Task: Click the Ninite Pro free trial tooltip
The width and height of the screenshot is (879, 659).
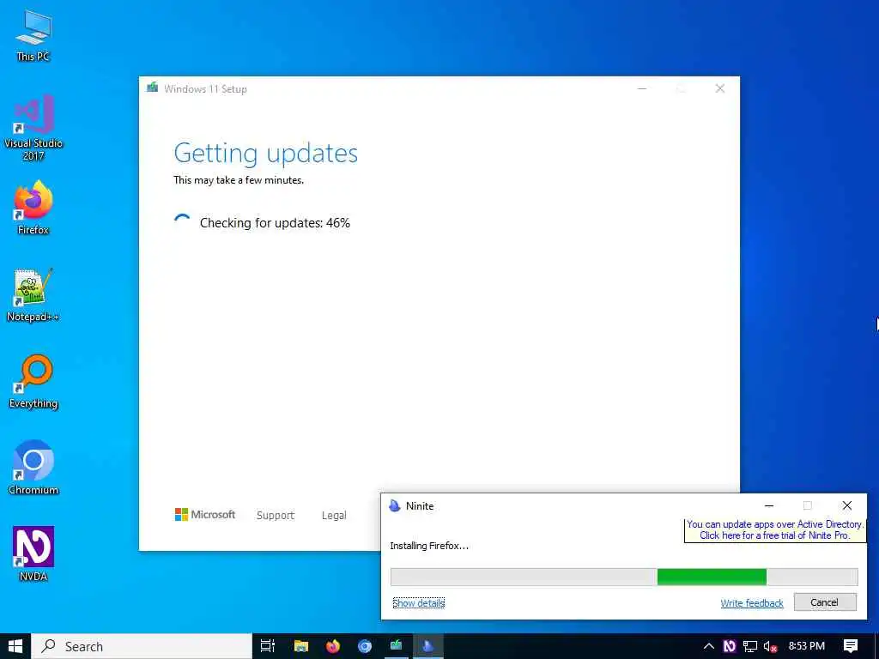Action: tap(775, 530)
